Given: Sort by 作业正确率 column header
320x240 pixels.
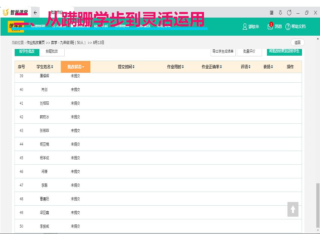Looking at the screenshot, I should tap(212, 67).
